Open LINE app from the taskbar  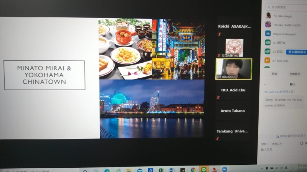tap(204, 170)
